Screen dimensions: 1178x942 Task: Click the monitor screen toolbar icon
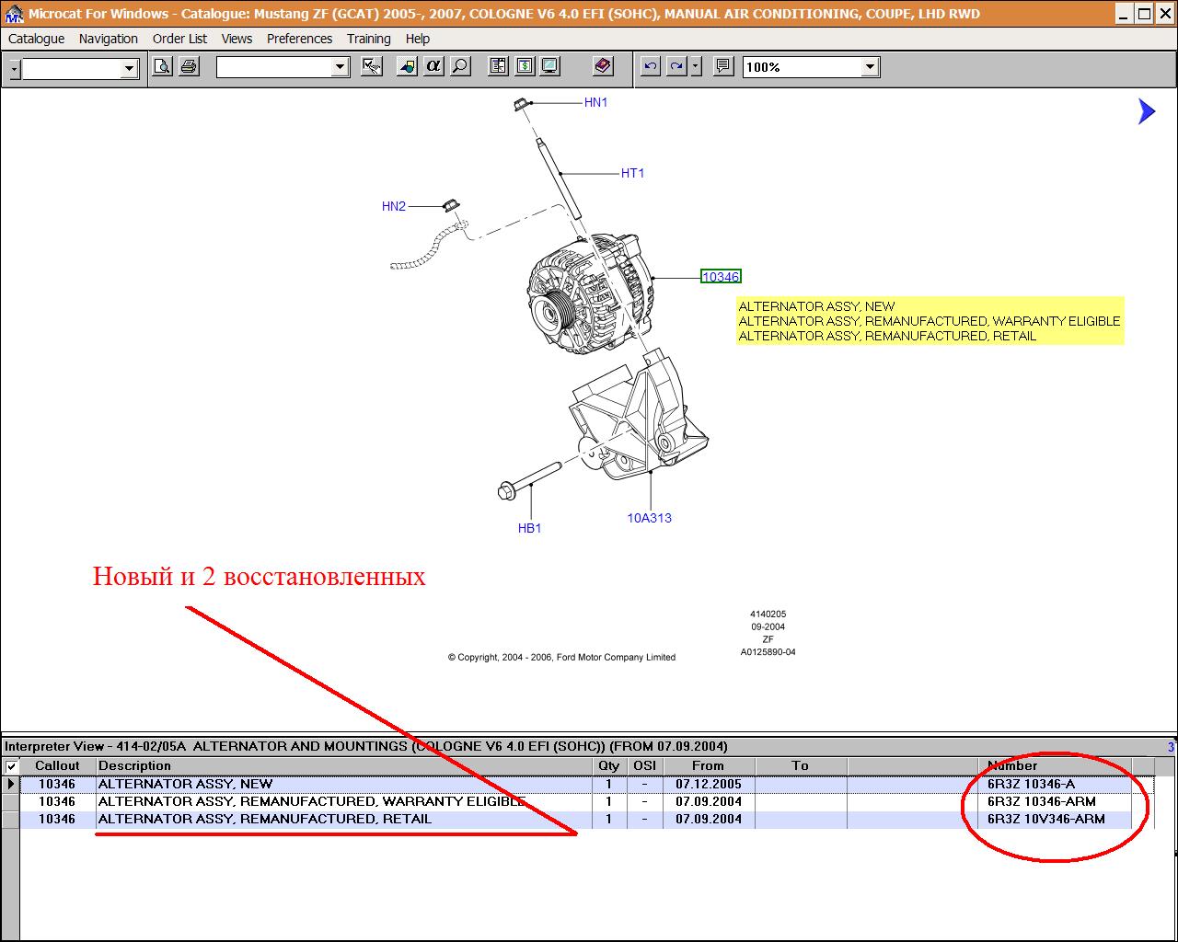tap(549, 66)
